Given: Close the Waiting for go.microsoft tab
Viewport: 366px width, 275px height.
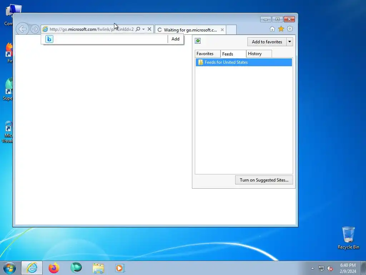Looking at the screenshot, I should 222,30.
